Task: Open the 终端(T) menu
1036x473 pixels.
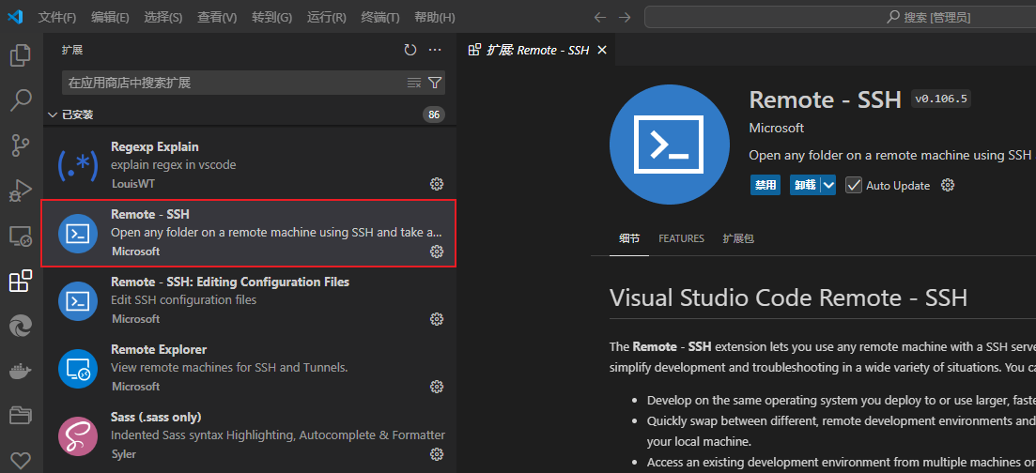Action: tap(380, 17)
